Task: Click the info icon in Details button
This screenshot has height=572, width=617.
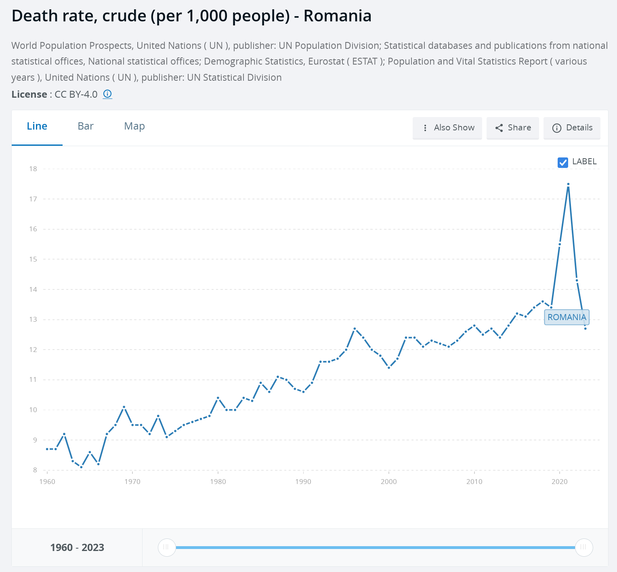Action: point(556,128)
